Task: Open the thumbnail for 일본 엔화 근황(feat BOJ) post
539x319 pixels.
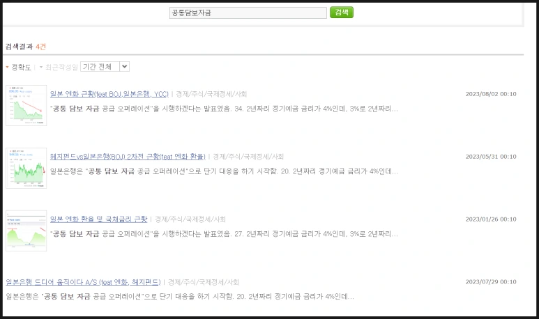Action: [26, 105]
